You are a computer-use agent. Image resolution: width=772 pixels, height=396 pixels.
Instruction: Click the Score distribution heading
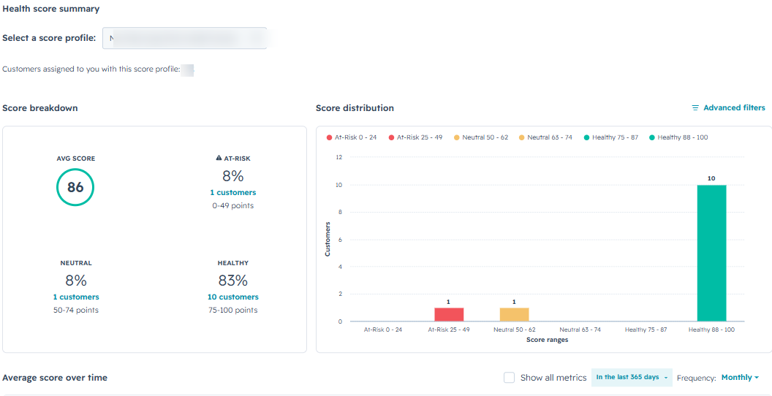pyautogui.click(x=355, y=107)
